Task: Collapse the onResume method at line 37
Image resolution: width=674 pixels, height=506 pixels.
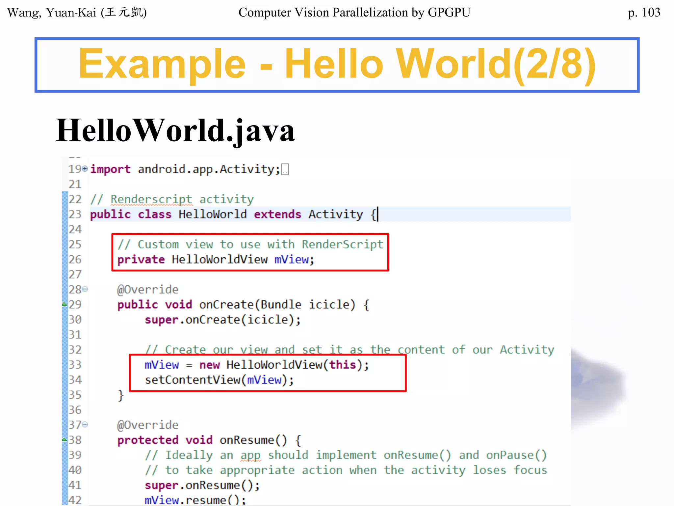Action: point(85,424)
